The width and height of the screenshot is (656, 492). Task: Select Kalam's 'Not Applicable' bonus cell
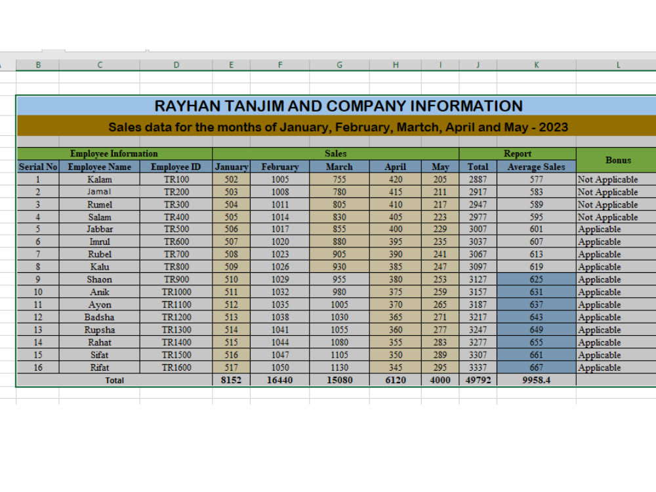point(616,179)
